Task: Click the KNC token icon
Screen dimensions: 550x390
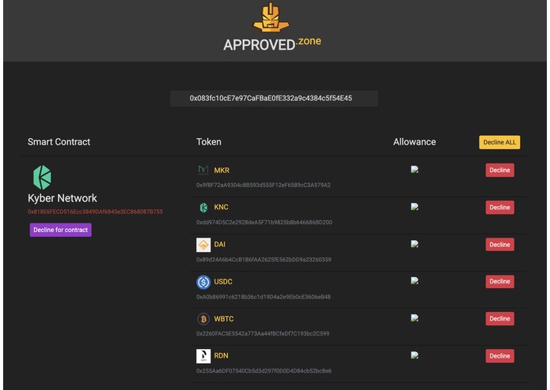Action: (x=203, y=208)
